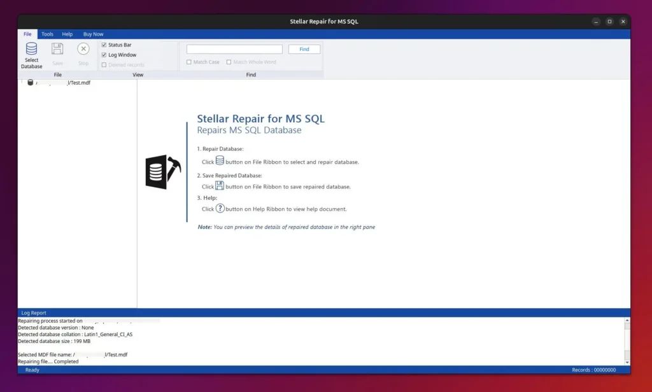Maximize the Stellar Repair window
The height and width of the screenshot is (392, 652).
[609, 22]
